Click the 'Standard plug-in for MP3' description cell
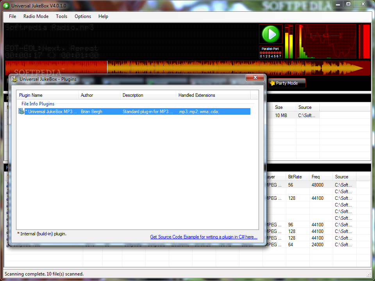This screenshot has height=281, width=375. (x=148, y=112)
